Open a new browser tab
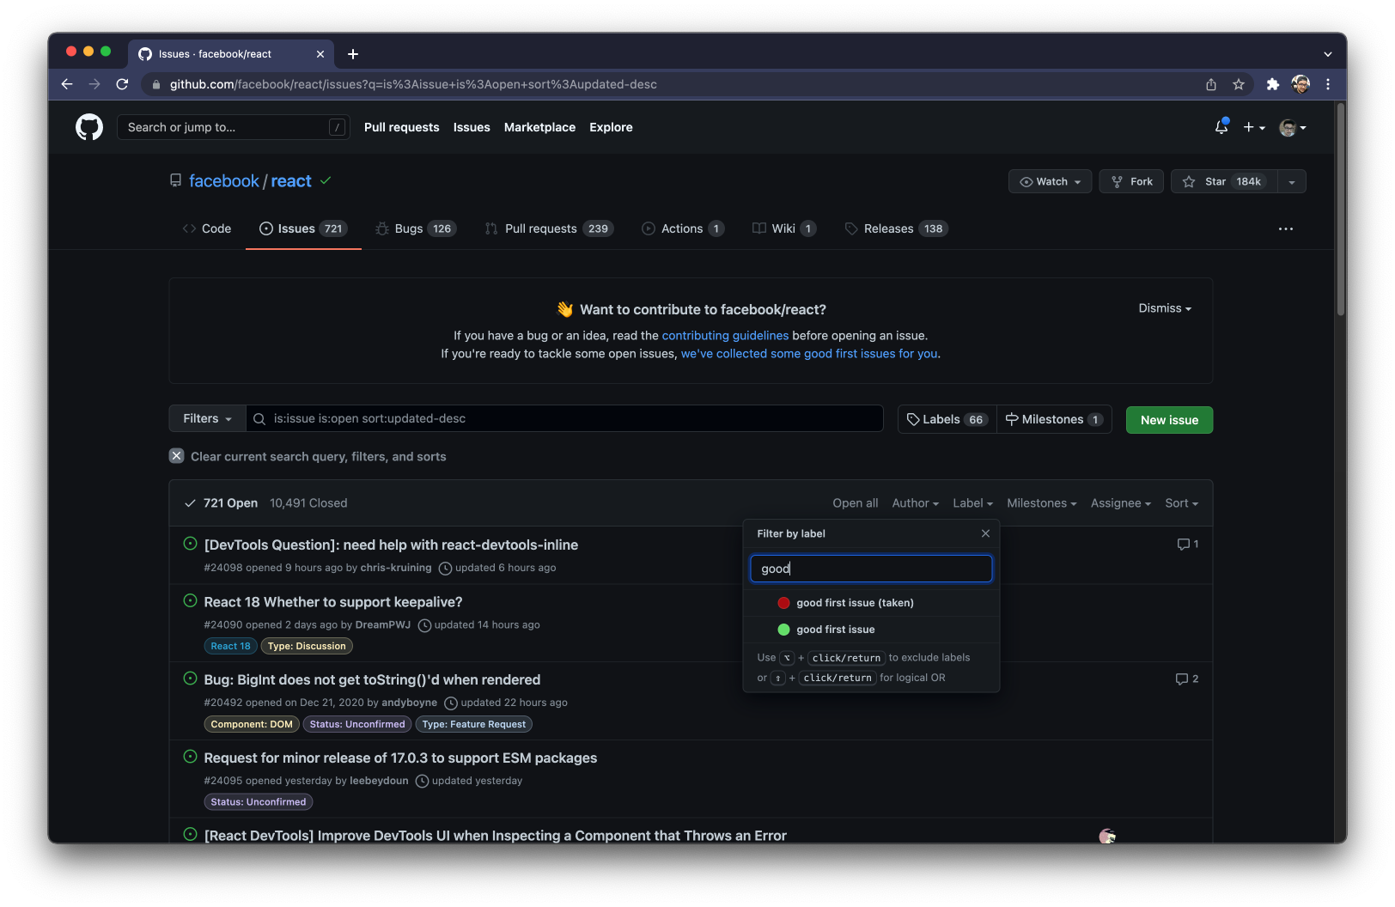 coord(353,54)
